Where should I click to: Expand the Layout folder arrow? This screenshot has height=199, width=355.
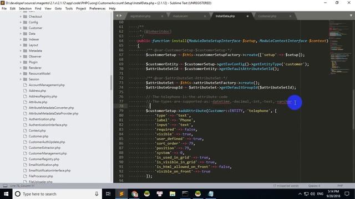click(21, 45)
